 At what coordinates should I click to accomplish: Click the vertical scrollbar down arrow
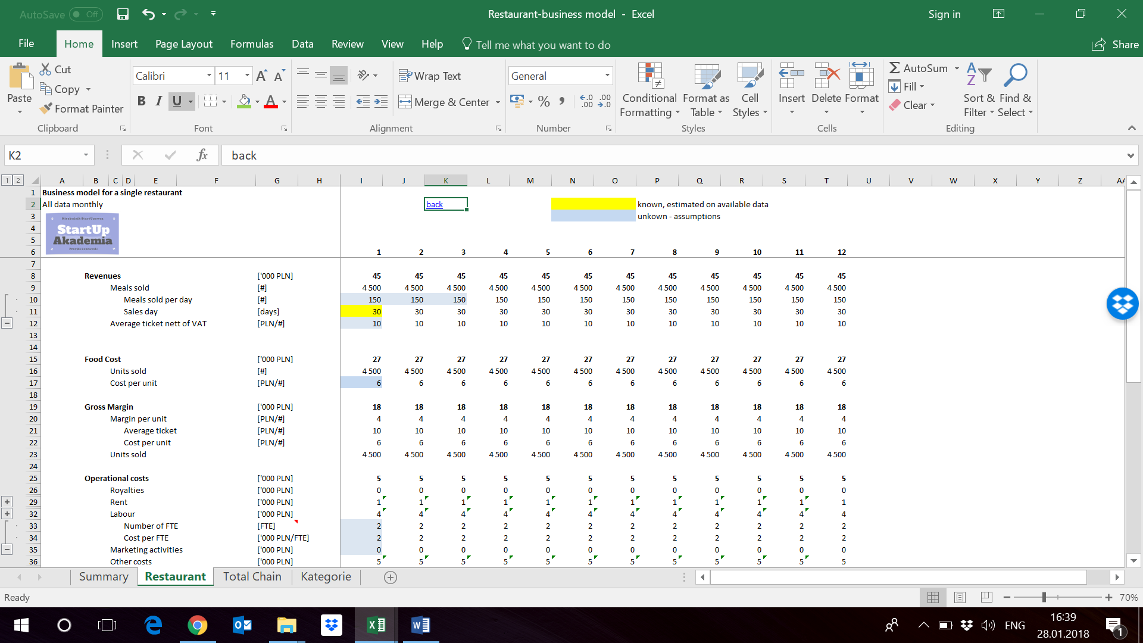tap(1133, 560)
